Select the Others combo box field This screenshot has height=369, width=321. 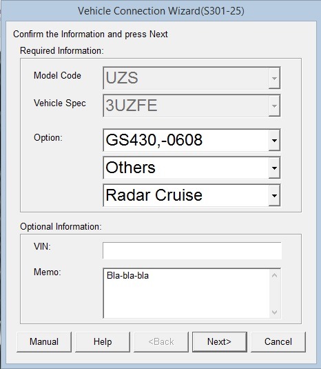[186, 168]
